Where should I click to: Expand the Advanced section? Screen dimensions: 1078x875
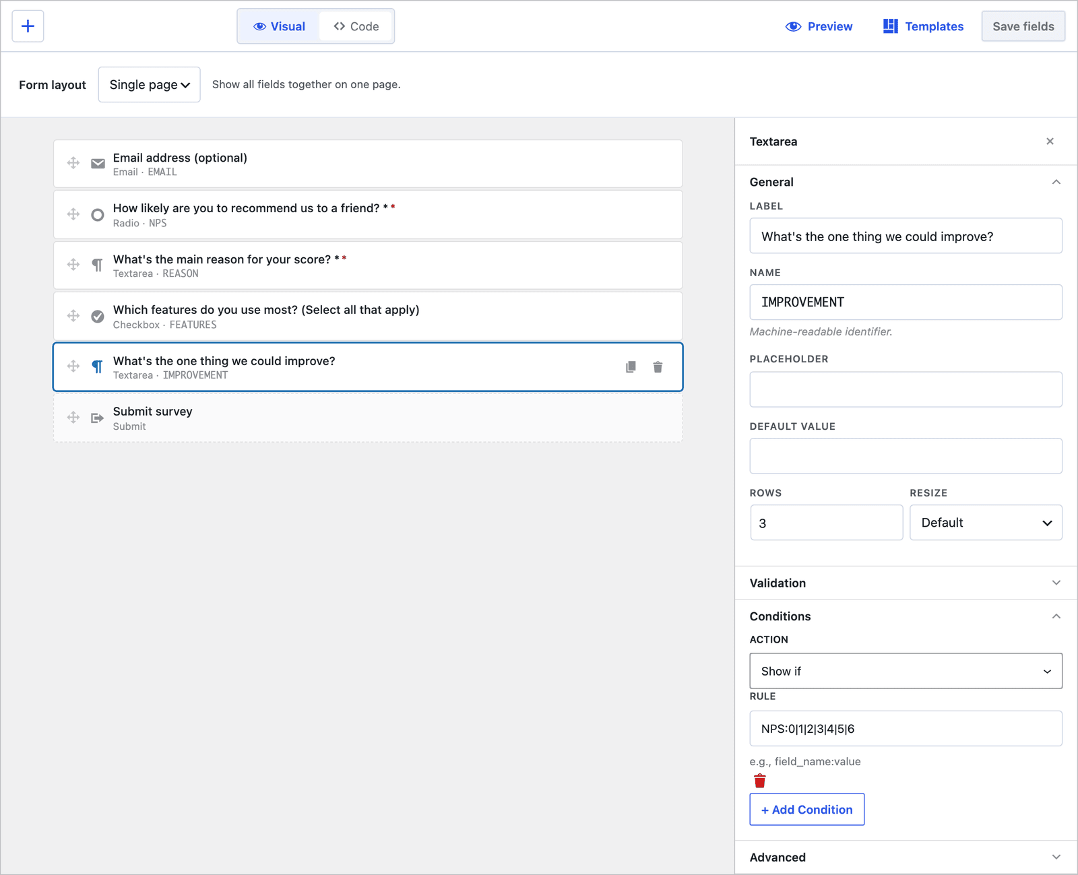click(906, 857)
